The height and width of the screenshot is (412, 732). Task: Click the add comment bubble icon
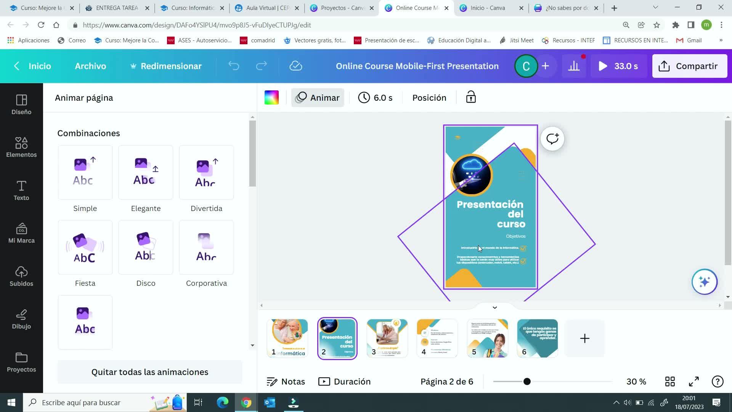(x=552, y=139)
